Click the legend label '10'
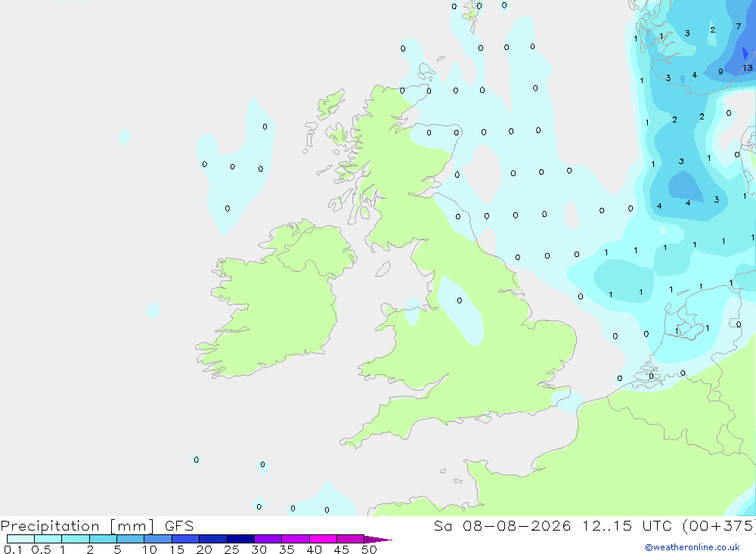 coord(150,549)
